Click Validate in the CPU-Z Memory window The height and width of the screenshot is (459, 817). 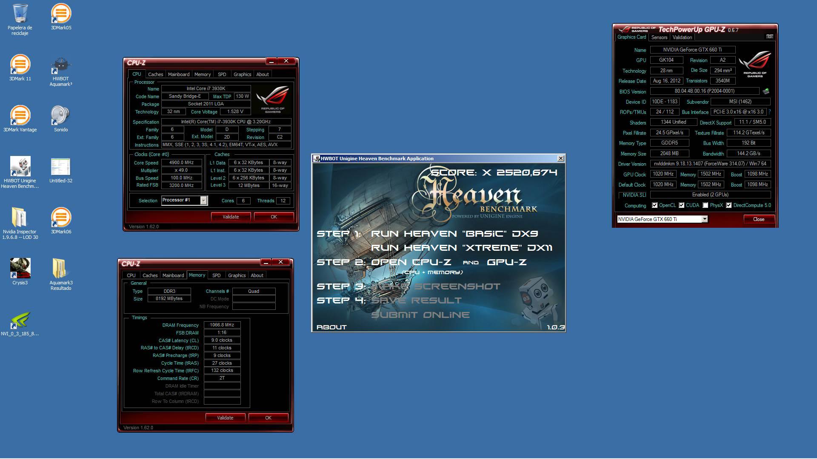pos(225,418)
